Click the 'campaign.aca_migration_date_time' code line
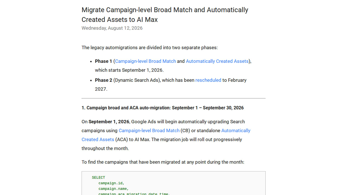This screenshot has height=195, width=347. tap(134, 194)
